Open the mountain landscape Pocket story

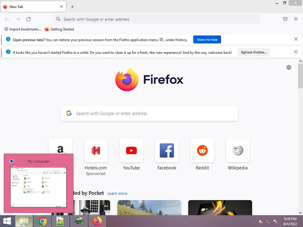click(x=149, y=208)
